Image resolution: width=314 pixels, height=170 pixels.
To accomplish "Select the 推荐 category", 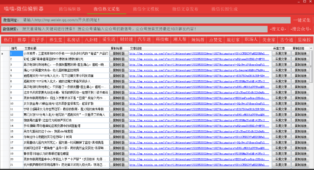I will 22,40.
